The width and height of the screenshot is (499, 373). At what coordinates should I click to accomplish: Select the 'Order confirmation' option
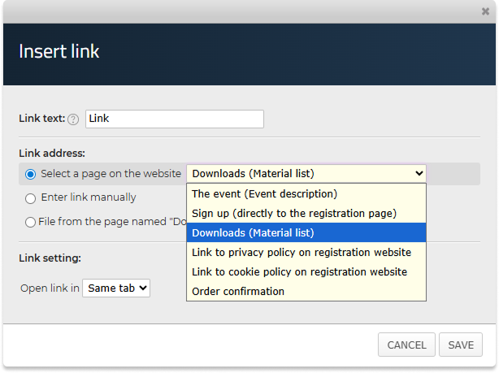238,292
